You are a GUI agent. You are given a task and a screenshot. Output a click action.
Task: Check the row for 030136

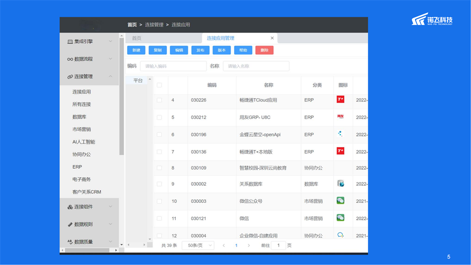pyautogui.click(x=159, y=152)
